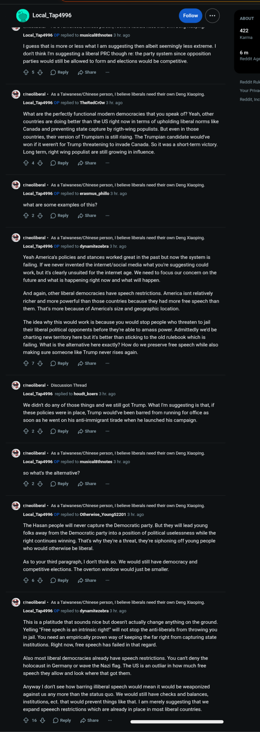Downvote the comment with 7 points
Screen dimensions: 260x732
[x=40, y=363]
